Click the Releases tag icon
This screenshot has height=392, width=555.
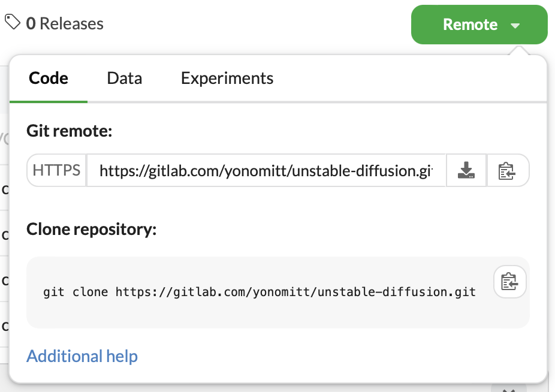click(13, 23)
